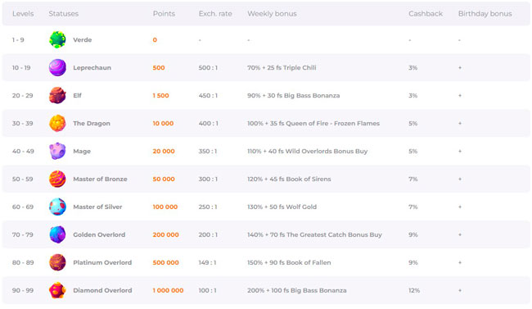Click the 100 : 1 exchange rate
Image resolution: width=532 pixels, height=309 pixels.
click(x=207, y=291)
